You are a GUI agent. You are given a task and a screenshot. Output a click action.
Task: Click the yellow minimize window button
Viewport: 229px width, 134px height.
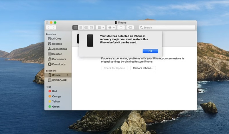(x=51, y=23)
